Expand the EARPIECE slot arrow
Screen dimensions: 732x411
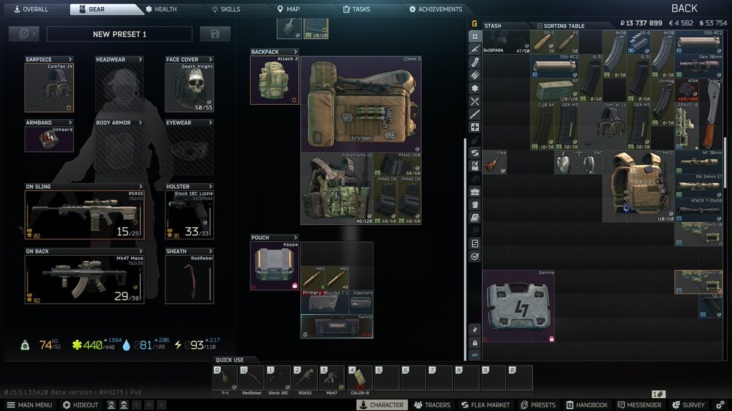click(70, 60)
